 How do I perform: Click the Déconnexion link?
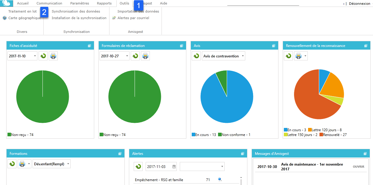(360, 4)
